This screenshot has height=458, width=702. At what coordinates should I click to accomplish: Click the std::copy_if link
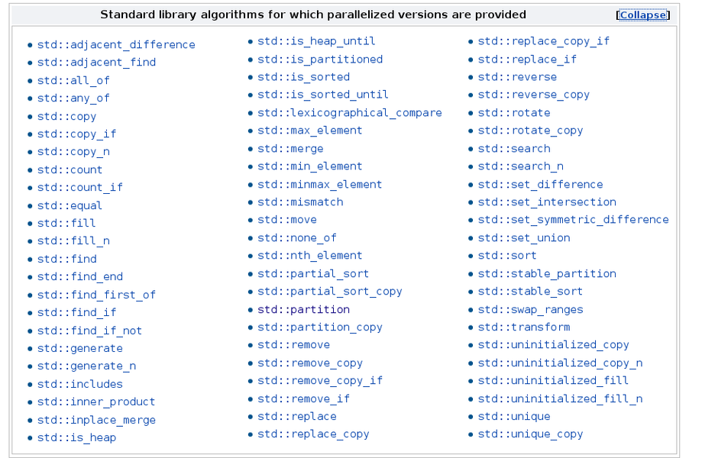[x=76, y=134]
